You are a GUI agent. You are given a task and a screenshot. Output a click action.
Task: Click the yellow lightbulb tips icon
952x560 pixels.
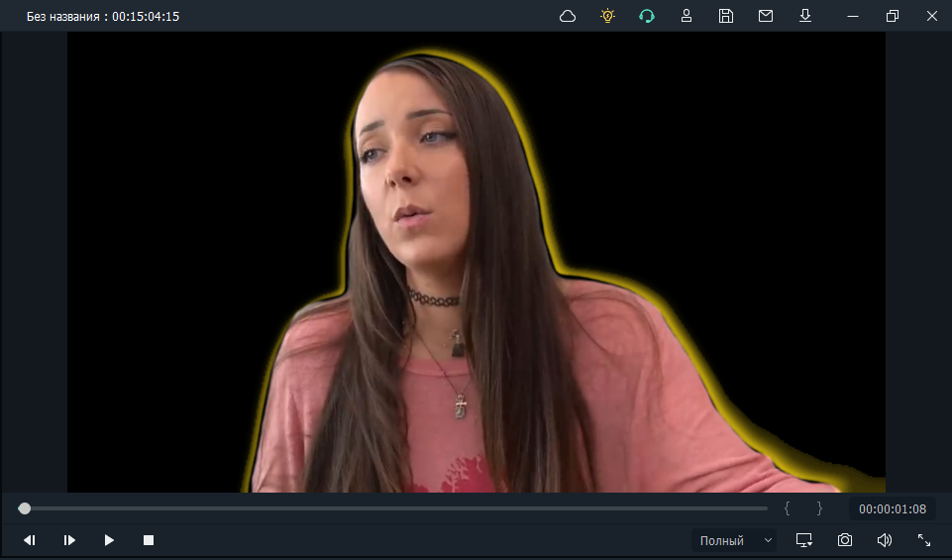[607, 16]
